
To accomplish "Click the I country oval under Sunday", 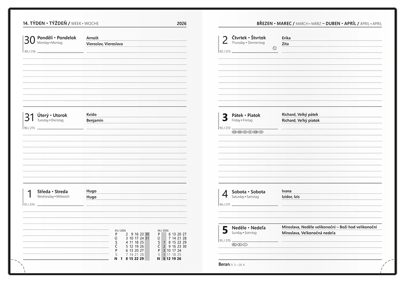I will [x=245, y=245].
